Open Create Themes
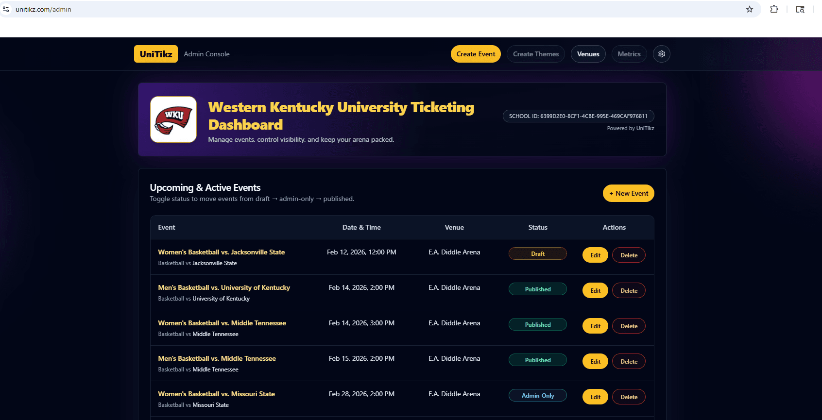This screenshot has height=420, width=822. [x=536, y=54]
